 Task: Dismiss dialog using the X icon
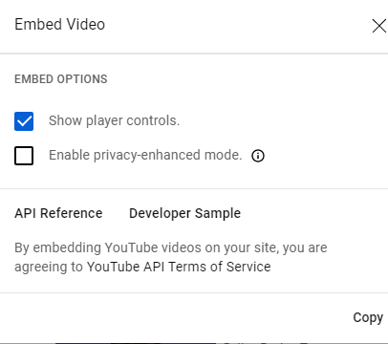(379, 26)
